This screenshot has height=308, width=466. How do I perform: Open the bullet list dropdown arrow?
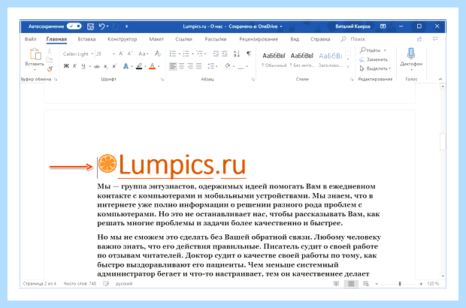pyautogui.click(x=180, y=54)
